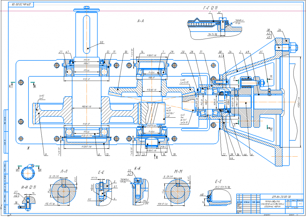
Task: Click callout number 33 in the К-К view
Action: click(129, 171)
